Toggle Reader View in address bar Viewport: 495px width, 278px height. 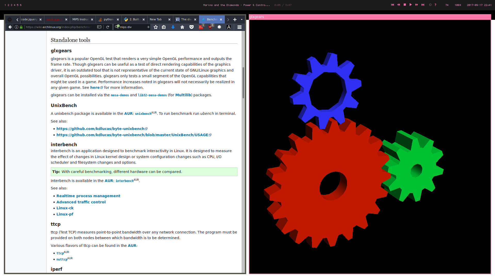tap(99, 27)
